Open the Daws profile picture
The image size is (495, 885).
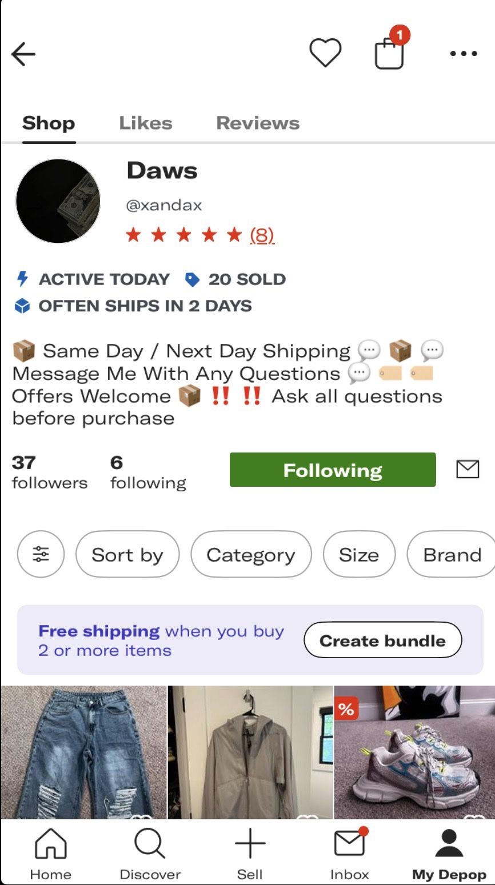[x=58, y=201]
